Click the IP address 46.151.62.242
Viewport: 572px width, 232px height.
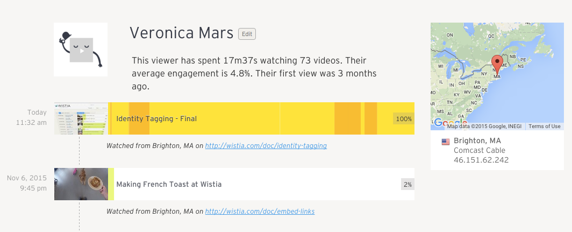(481, 160)
